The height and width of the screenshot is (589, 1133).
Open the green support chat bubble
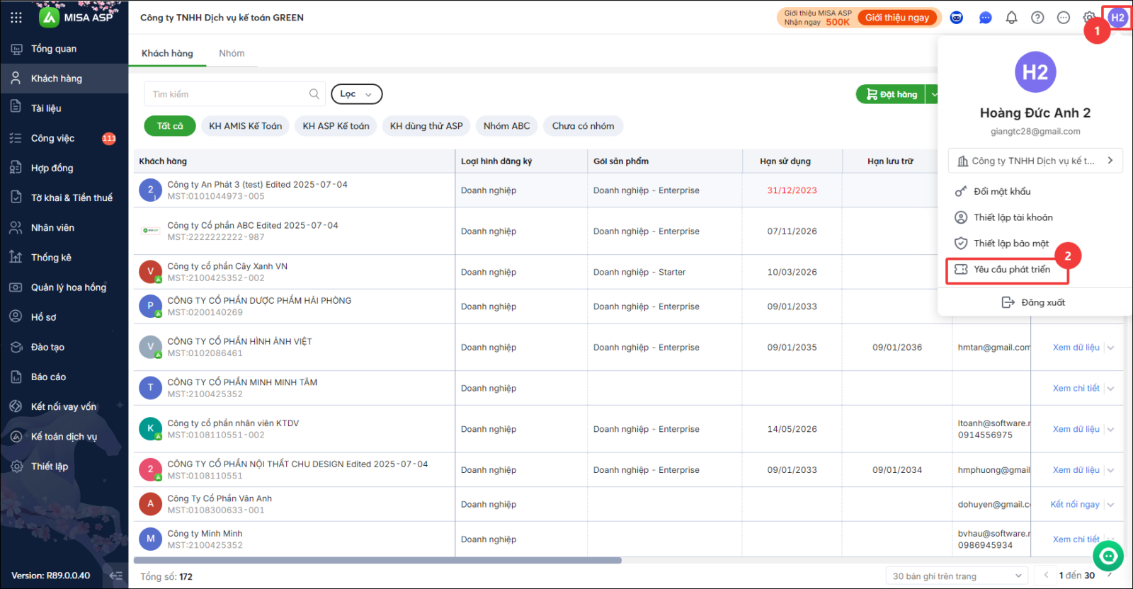click(x=1108, y=556)
